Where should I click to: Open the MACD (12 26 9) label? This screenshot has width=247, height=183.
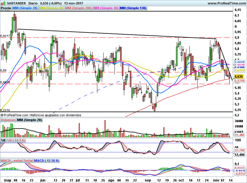47,161
